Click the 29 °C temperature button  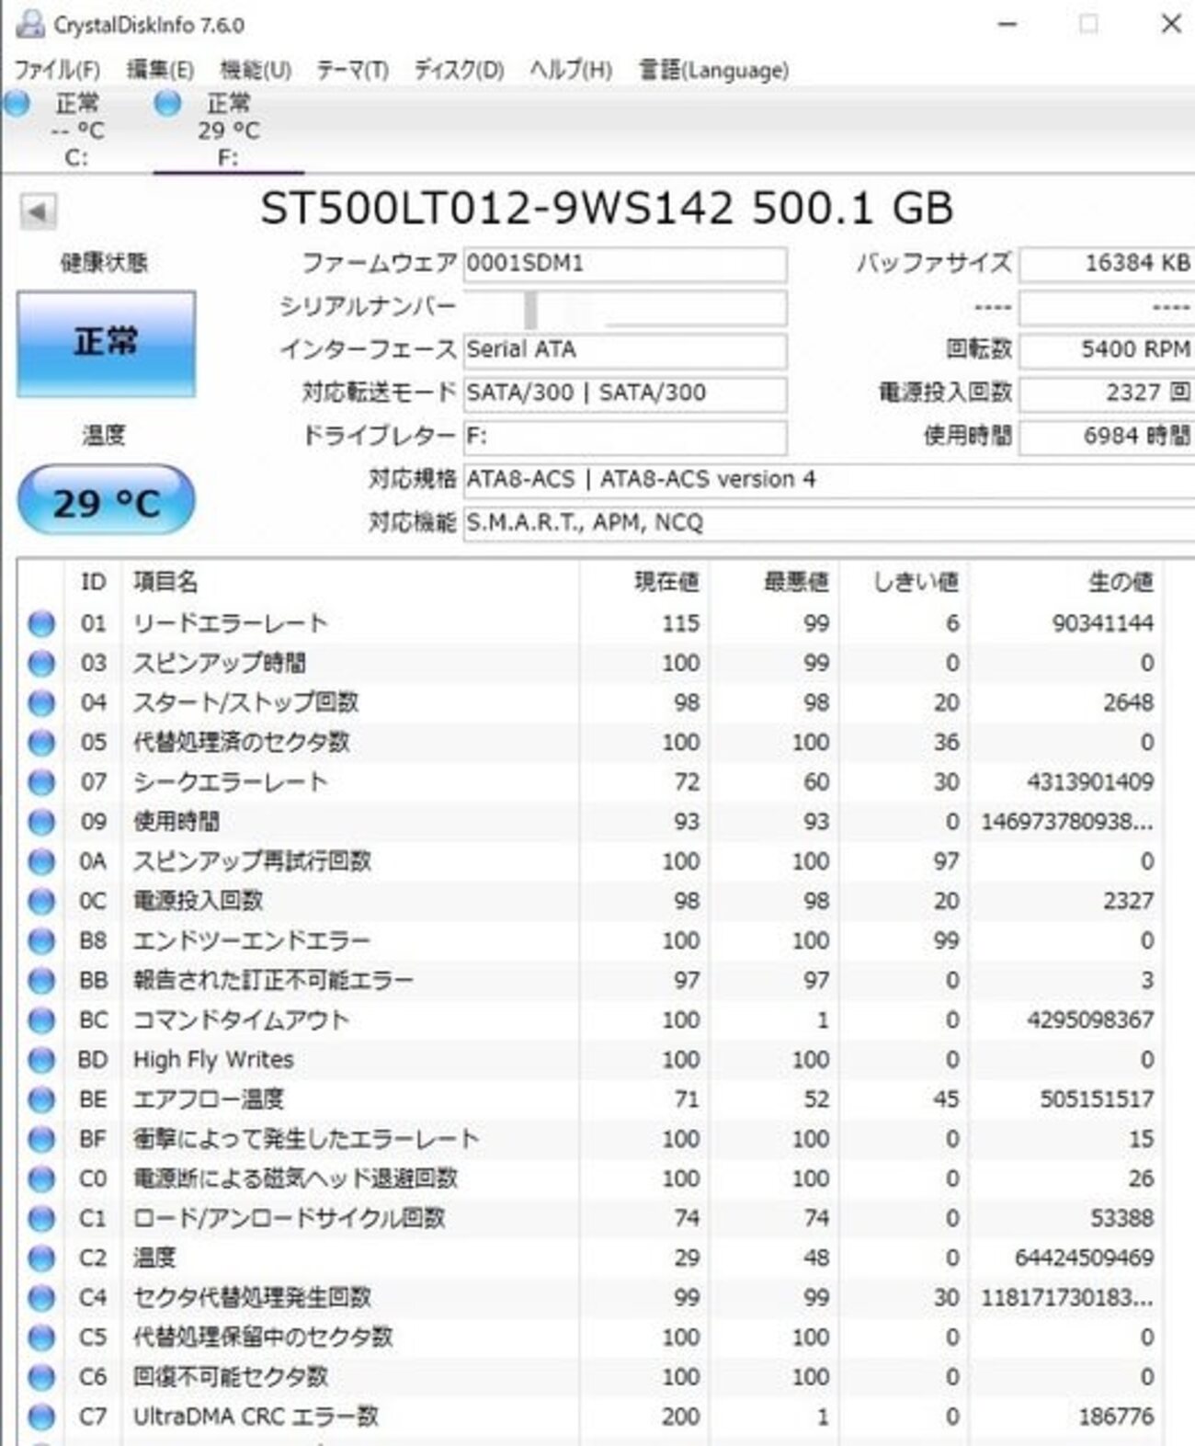tap(106, 502)
